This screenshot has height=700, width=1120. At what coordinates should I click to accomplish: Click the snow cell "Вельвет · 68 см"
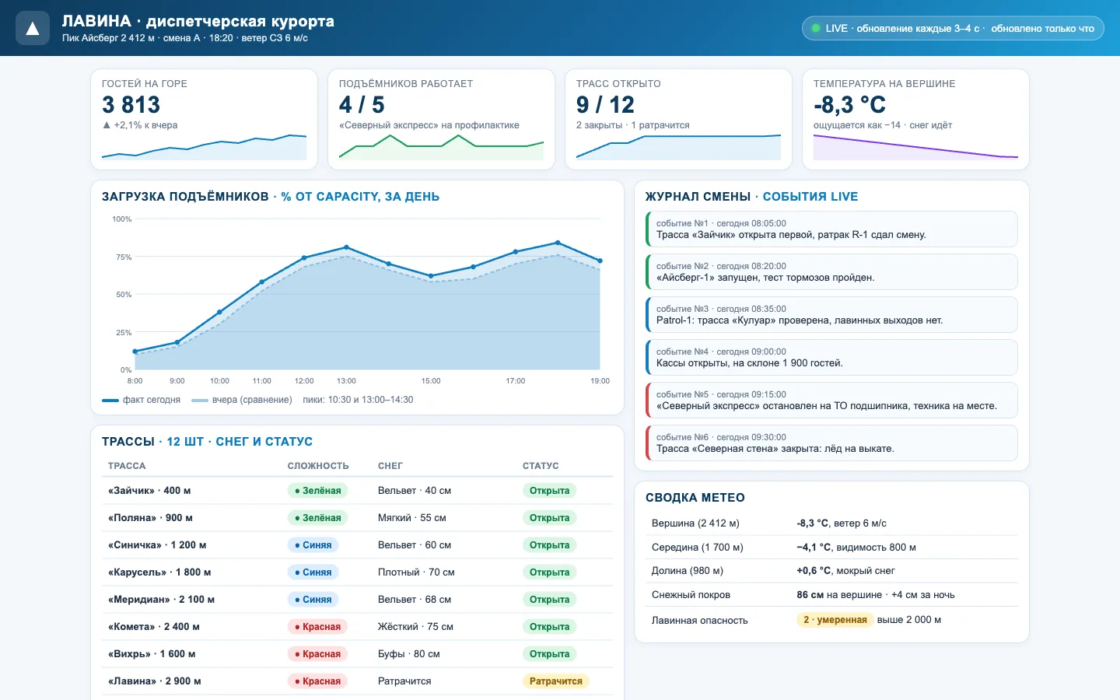415,600
